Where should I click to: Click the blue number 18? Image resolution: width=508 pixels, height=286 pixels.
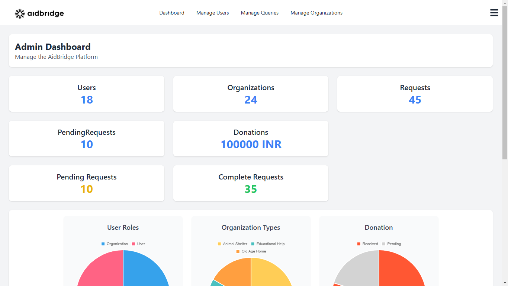coord(87,100)
